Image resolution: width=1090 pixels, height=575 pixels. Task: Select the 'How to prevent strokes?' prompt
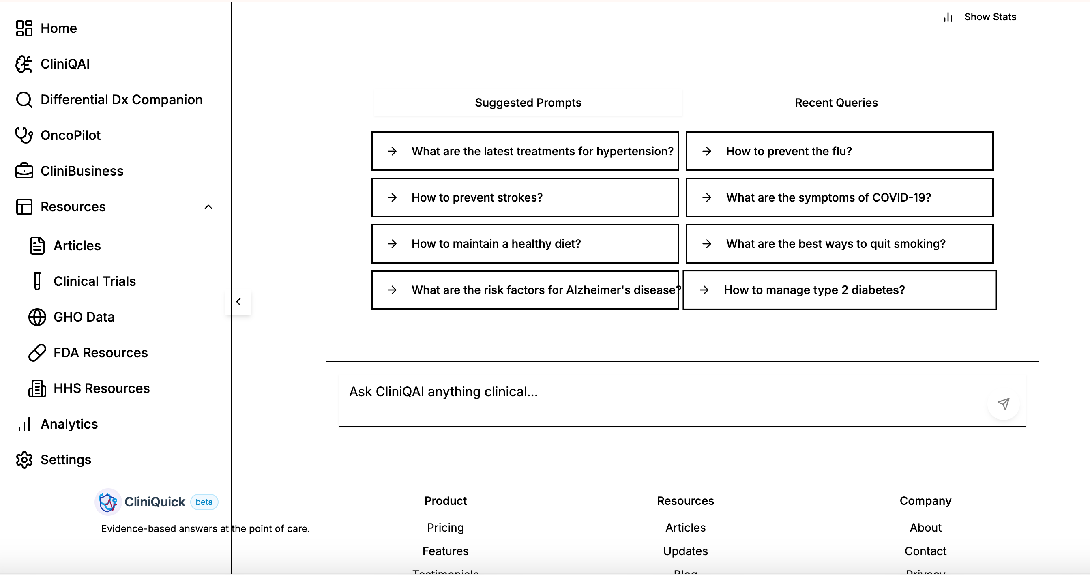tap(525, 197)
